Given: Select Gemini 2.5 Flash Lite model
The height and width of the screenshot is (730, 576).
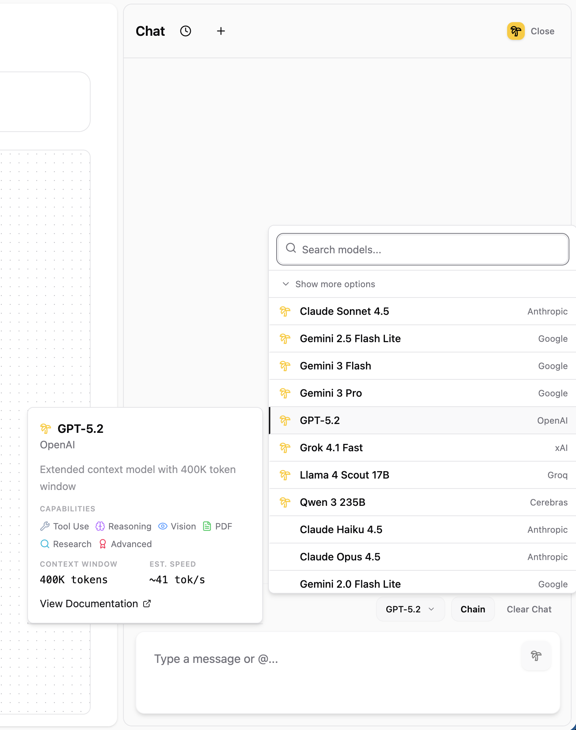Looking at the screenshot, I should pyautogui.click(x=422, y=338).
